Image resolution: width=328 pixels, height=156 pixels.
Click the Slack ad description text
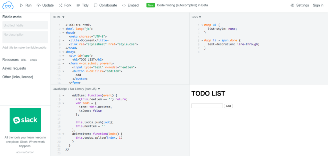(x=25, y=142)
